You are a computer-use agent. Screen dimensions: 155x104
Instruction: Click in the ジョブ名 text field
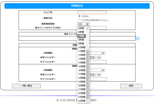pyautogui.click(x=92, y=12)
